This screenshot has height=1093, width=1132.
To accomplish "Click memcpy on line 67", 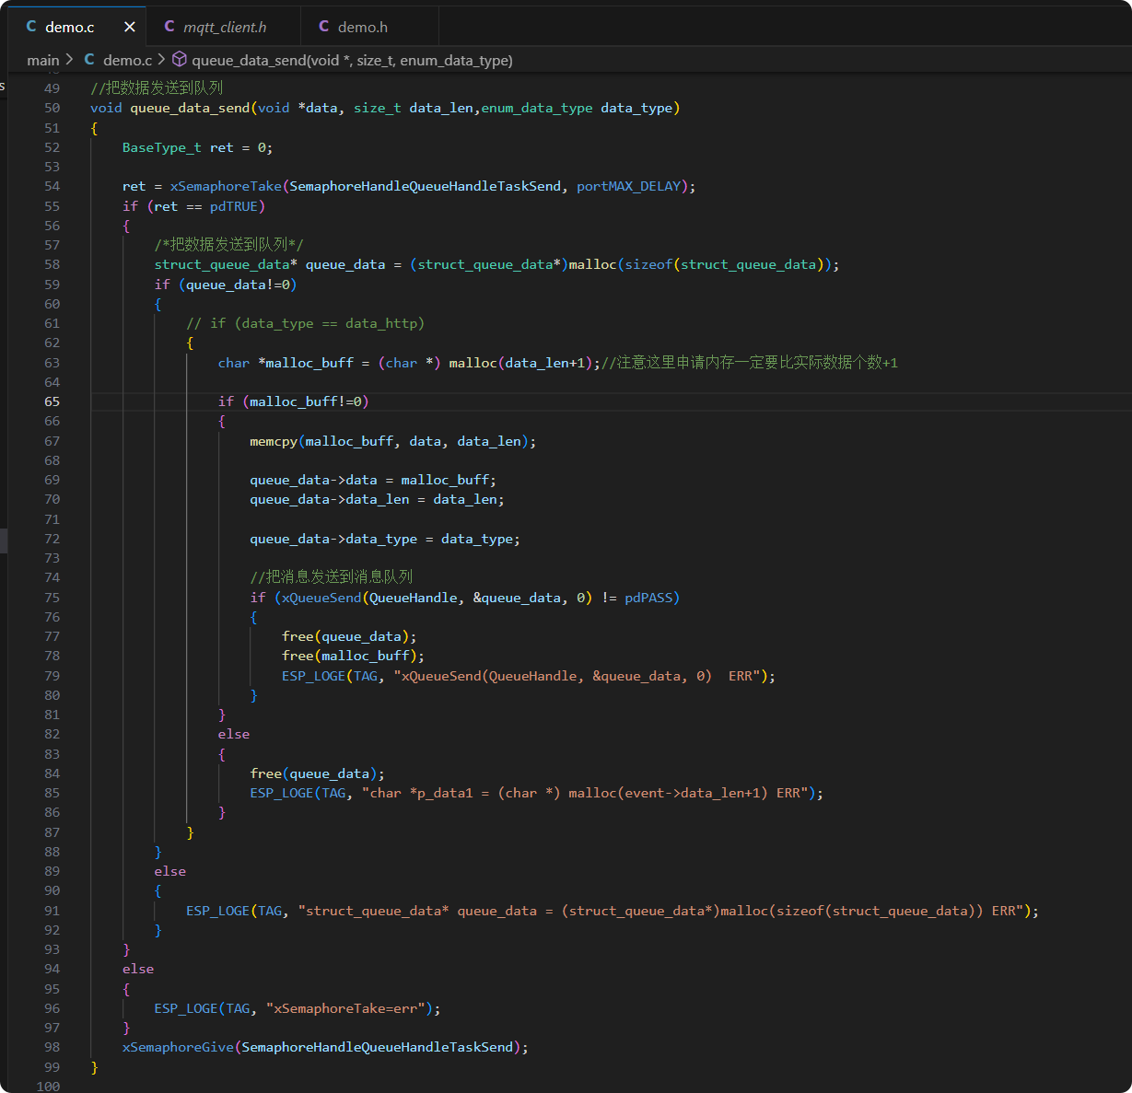I will pos(274,441).
